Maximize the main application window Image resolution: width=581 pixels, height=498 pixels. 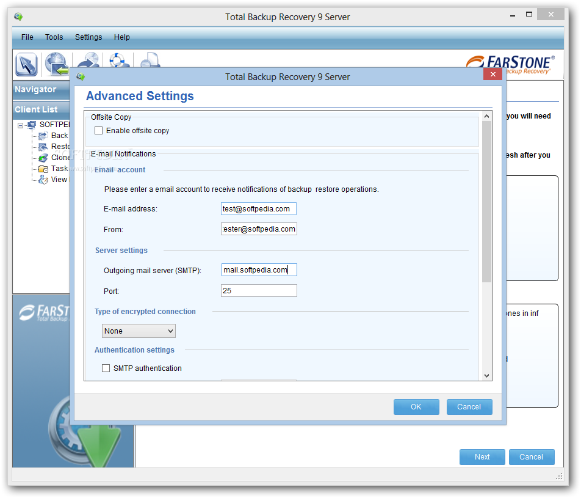point(529,15)
